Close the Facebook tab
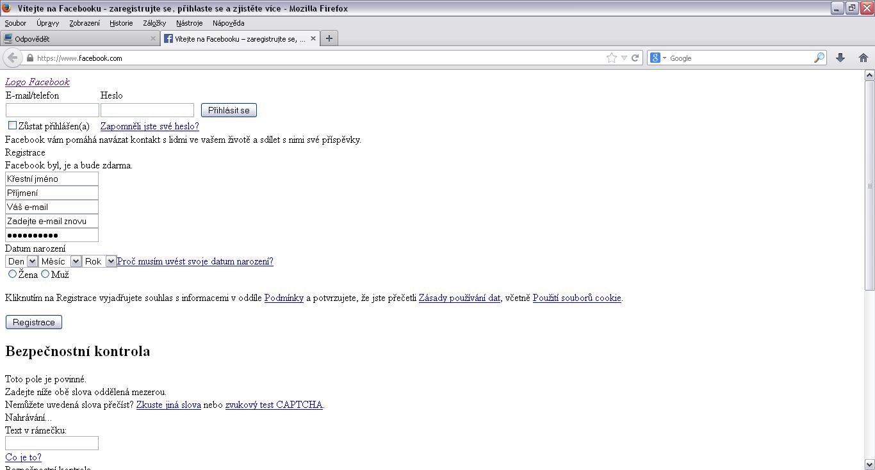 click(x=313, y=38)
